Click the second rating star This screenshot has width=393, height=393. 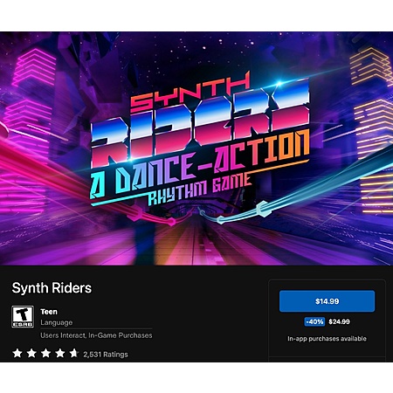point(31,354)
